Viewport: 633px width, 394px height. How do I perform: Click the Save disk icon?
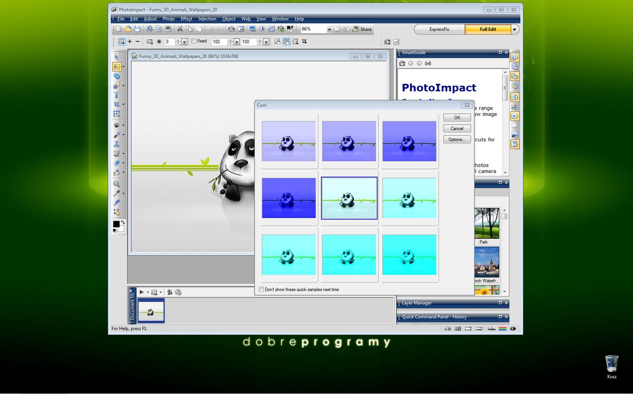point(137,29)
